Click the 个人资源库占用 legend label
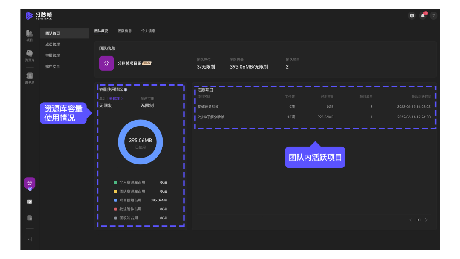Screen dimensions: 460x259 [132, 182]
